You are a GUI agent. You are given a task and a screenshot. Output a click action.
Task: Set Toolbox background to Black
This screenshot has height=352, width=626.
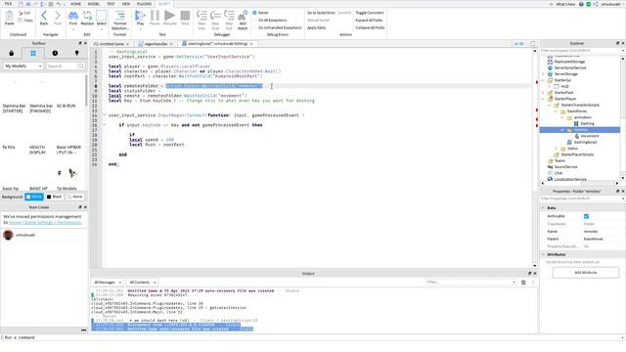(55, 197)
